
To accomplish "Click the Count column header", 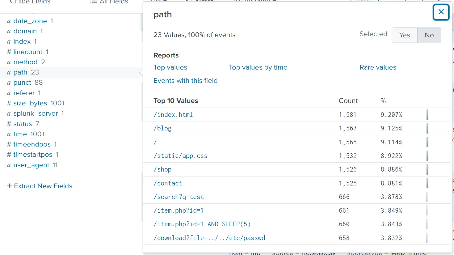I will pyautogui.click(x=348, y=101).
